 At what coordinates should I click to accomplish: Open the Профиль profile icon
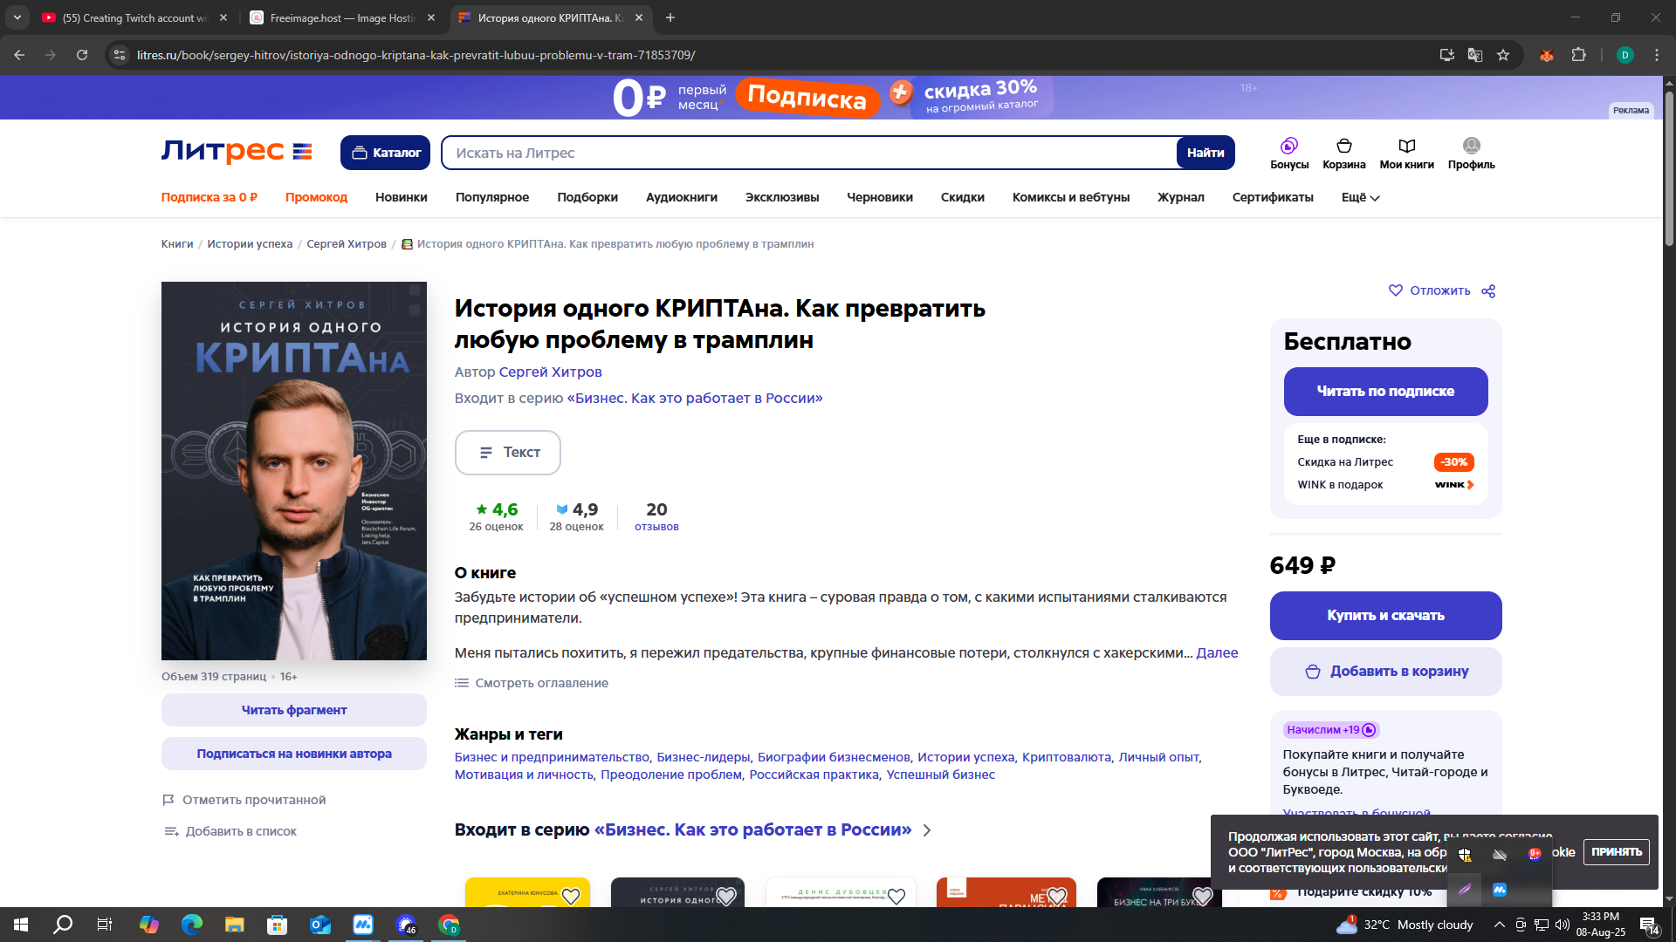[1471, 153]
